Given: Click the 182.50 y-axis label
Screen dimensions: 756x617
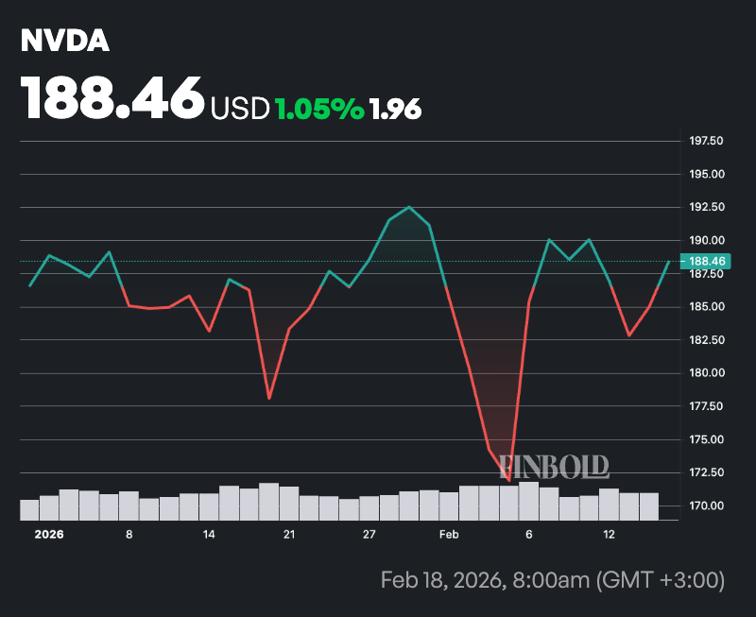Looking at the screenshot, I should [x=706, y=340].
